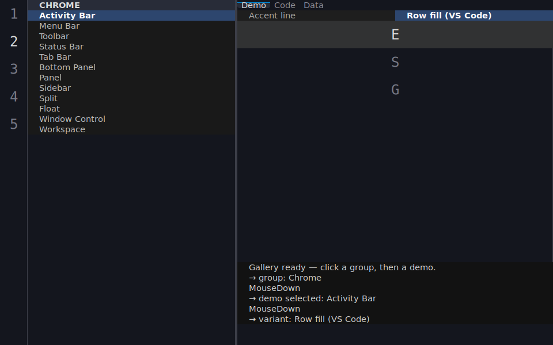Switch to the Demo tab
Screen dimensions: 553x345
coord(253,5)
